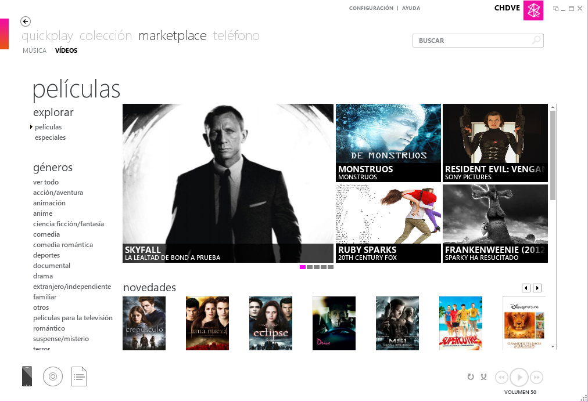588x402 pixels.
Task: Skip to next track
Action: 537,377
